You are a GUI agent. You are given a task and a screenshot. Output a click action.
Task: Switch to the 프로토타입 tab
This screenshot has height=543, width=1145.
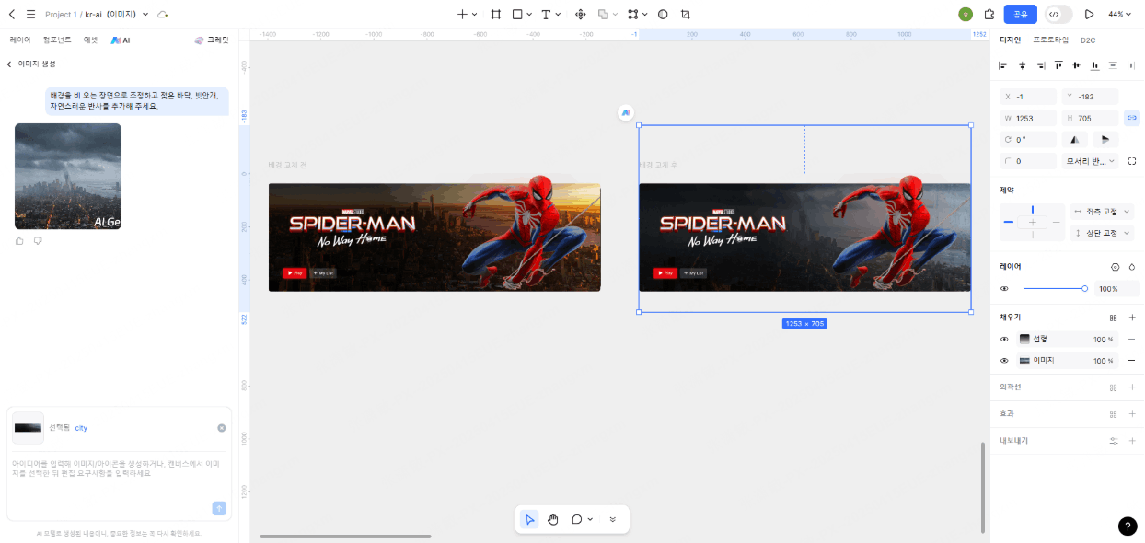click(x=1050, y=40)
